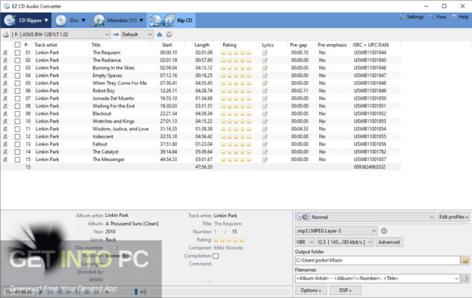472x298 pixels.
Task: Click the Composer field Mike Shinoda
Action: coord(228,248)
